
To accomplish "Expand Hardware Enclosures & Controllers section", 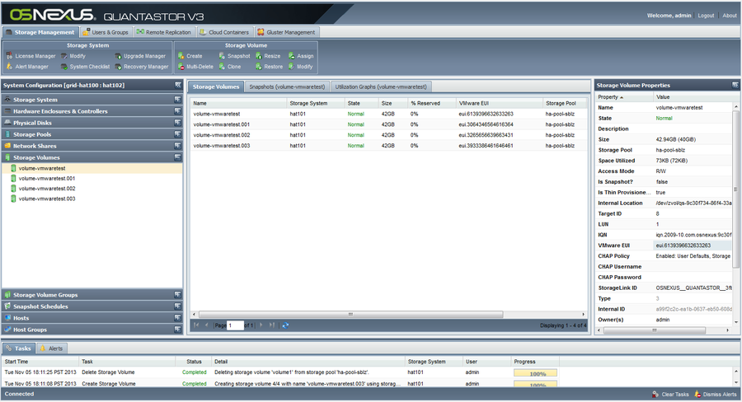I will tap(177, 111).
